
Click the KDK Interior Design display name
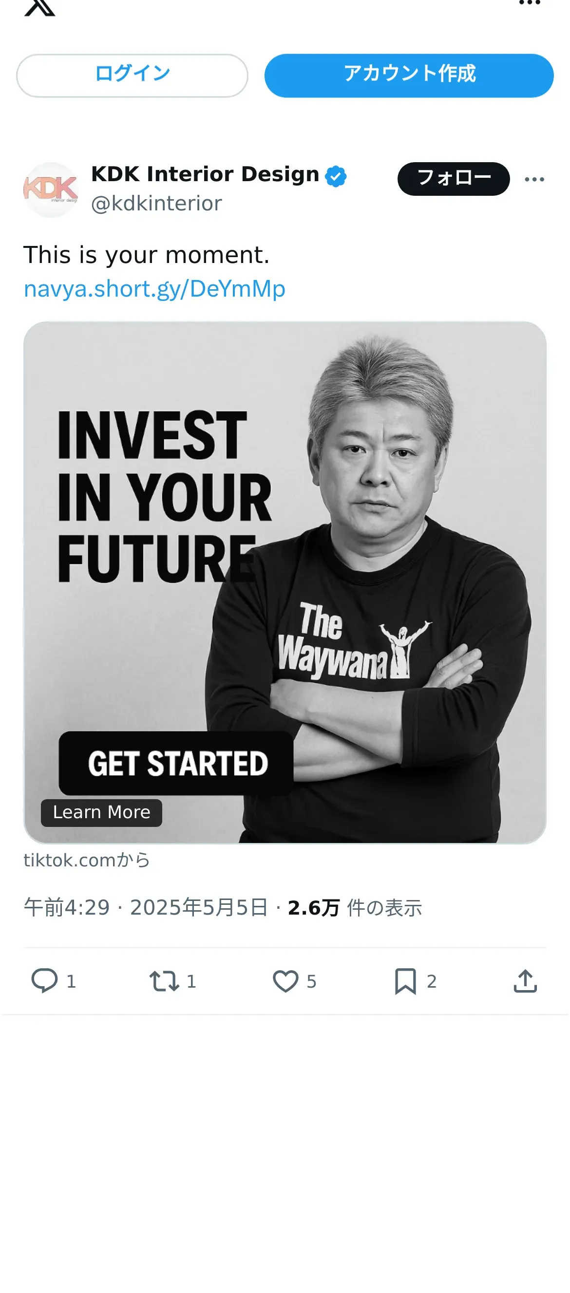click(x=205, y=174)
